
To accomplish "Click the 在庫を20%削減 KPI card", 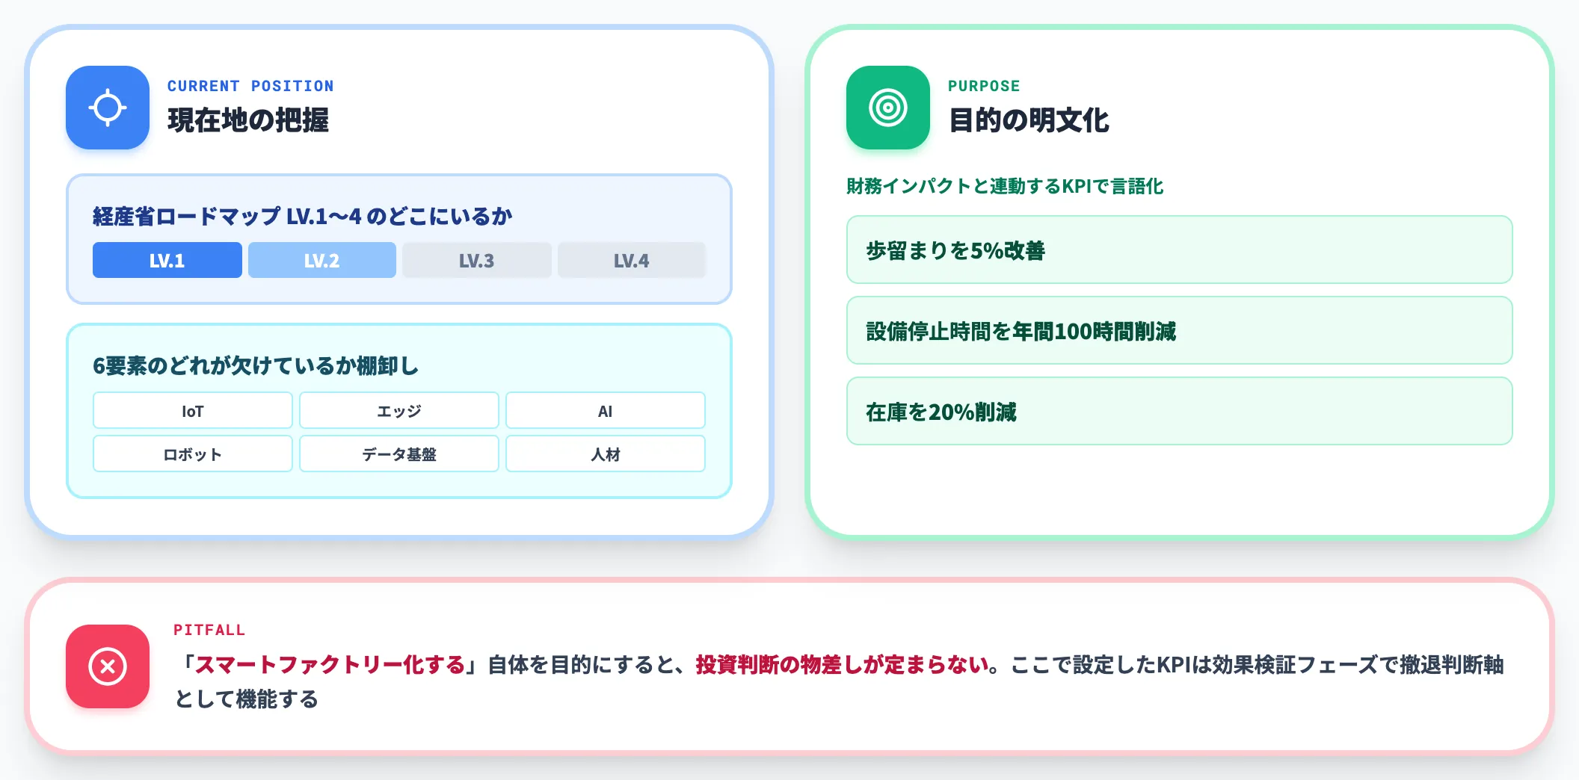I will (x=1180, y=412).
